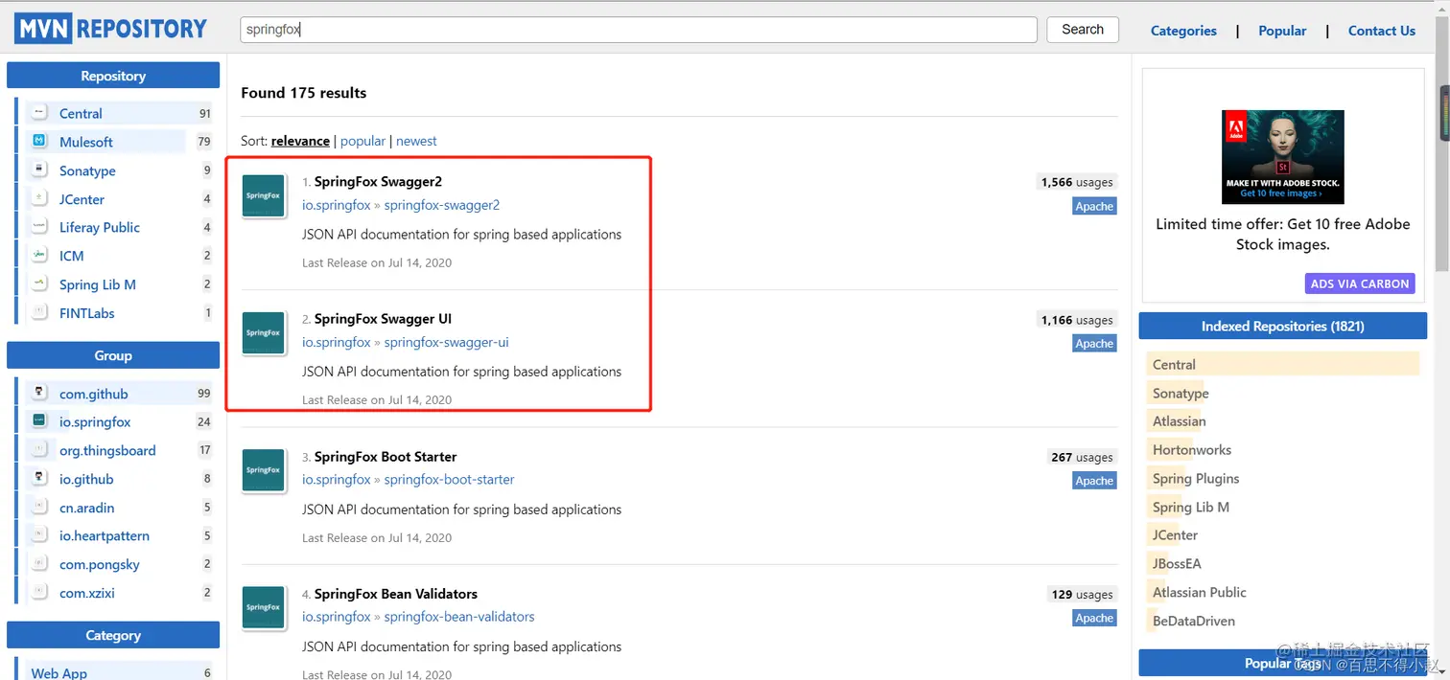Click the io.heartpattern group icon
Image resolution: width=1450 pixels, height=680 pixels.
click(39, 535)
